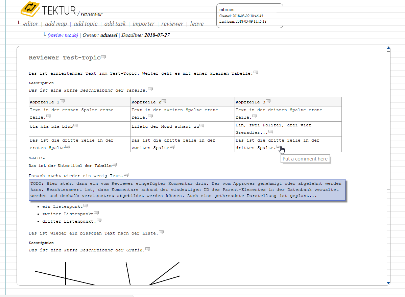Click comment icon after Kopfzeile 3 header
405x297 pixels.
[268, 101]
